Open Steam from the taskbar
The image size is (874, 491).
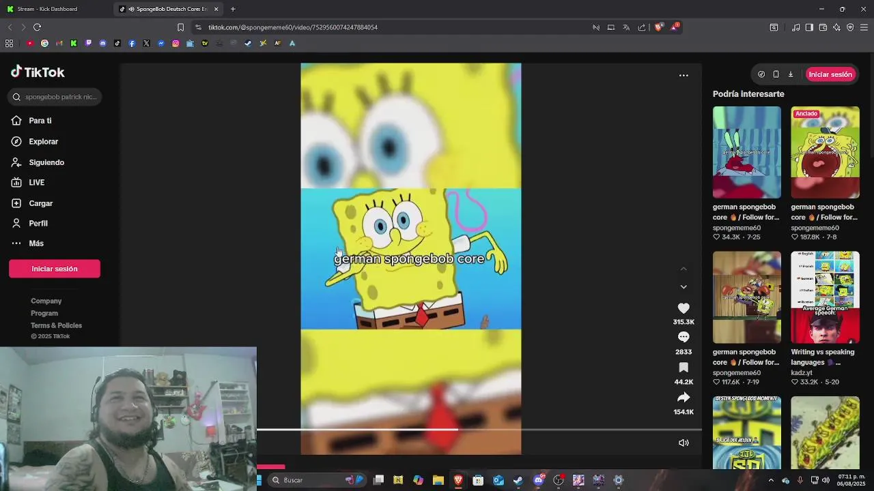[x=518, y=480]
